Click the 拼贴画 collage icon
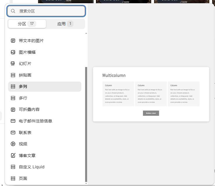Screen dimensions: 215x186 [13, 75]
